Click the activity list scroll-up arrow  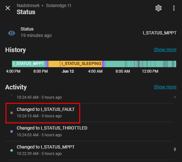tap(175, 97)
